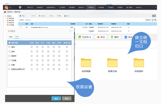Toggle 修改 checkbox for 孙鹏 row

(x=37, y=65)
